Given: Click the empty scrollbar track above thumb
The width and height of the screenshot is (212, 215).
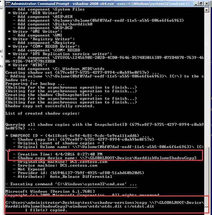Looking at the screenshot, I should pos(206,80).
